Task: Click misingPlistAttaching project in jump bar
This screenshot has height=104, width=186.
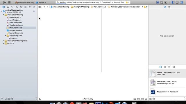Action: (x=60, y=7)
